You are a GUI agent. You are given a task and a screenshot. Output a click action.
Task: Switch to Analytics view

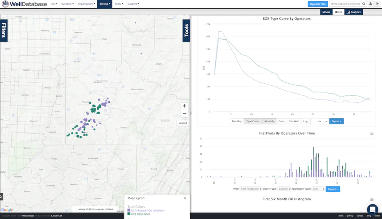[x=353, y=12]
